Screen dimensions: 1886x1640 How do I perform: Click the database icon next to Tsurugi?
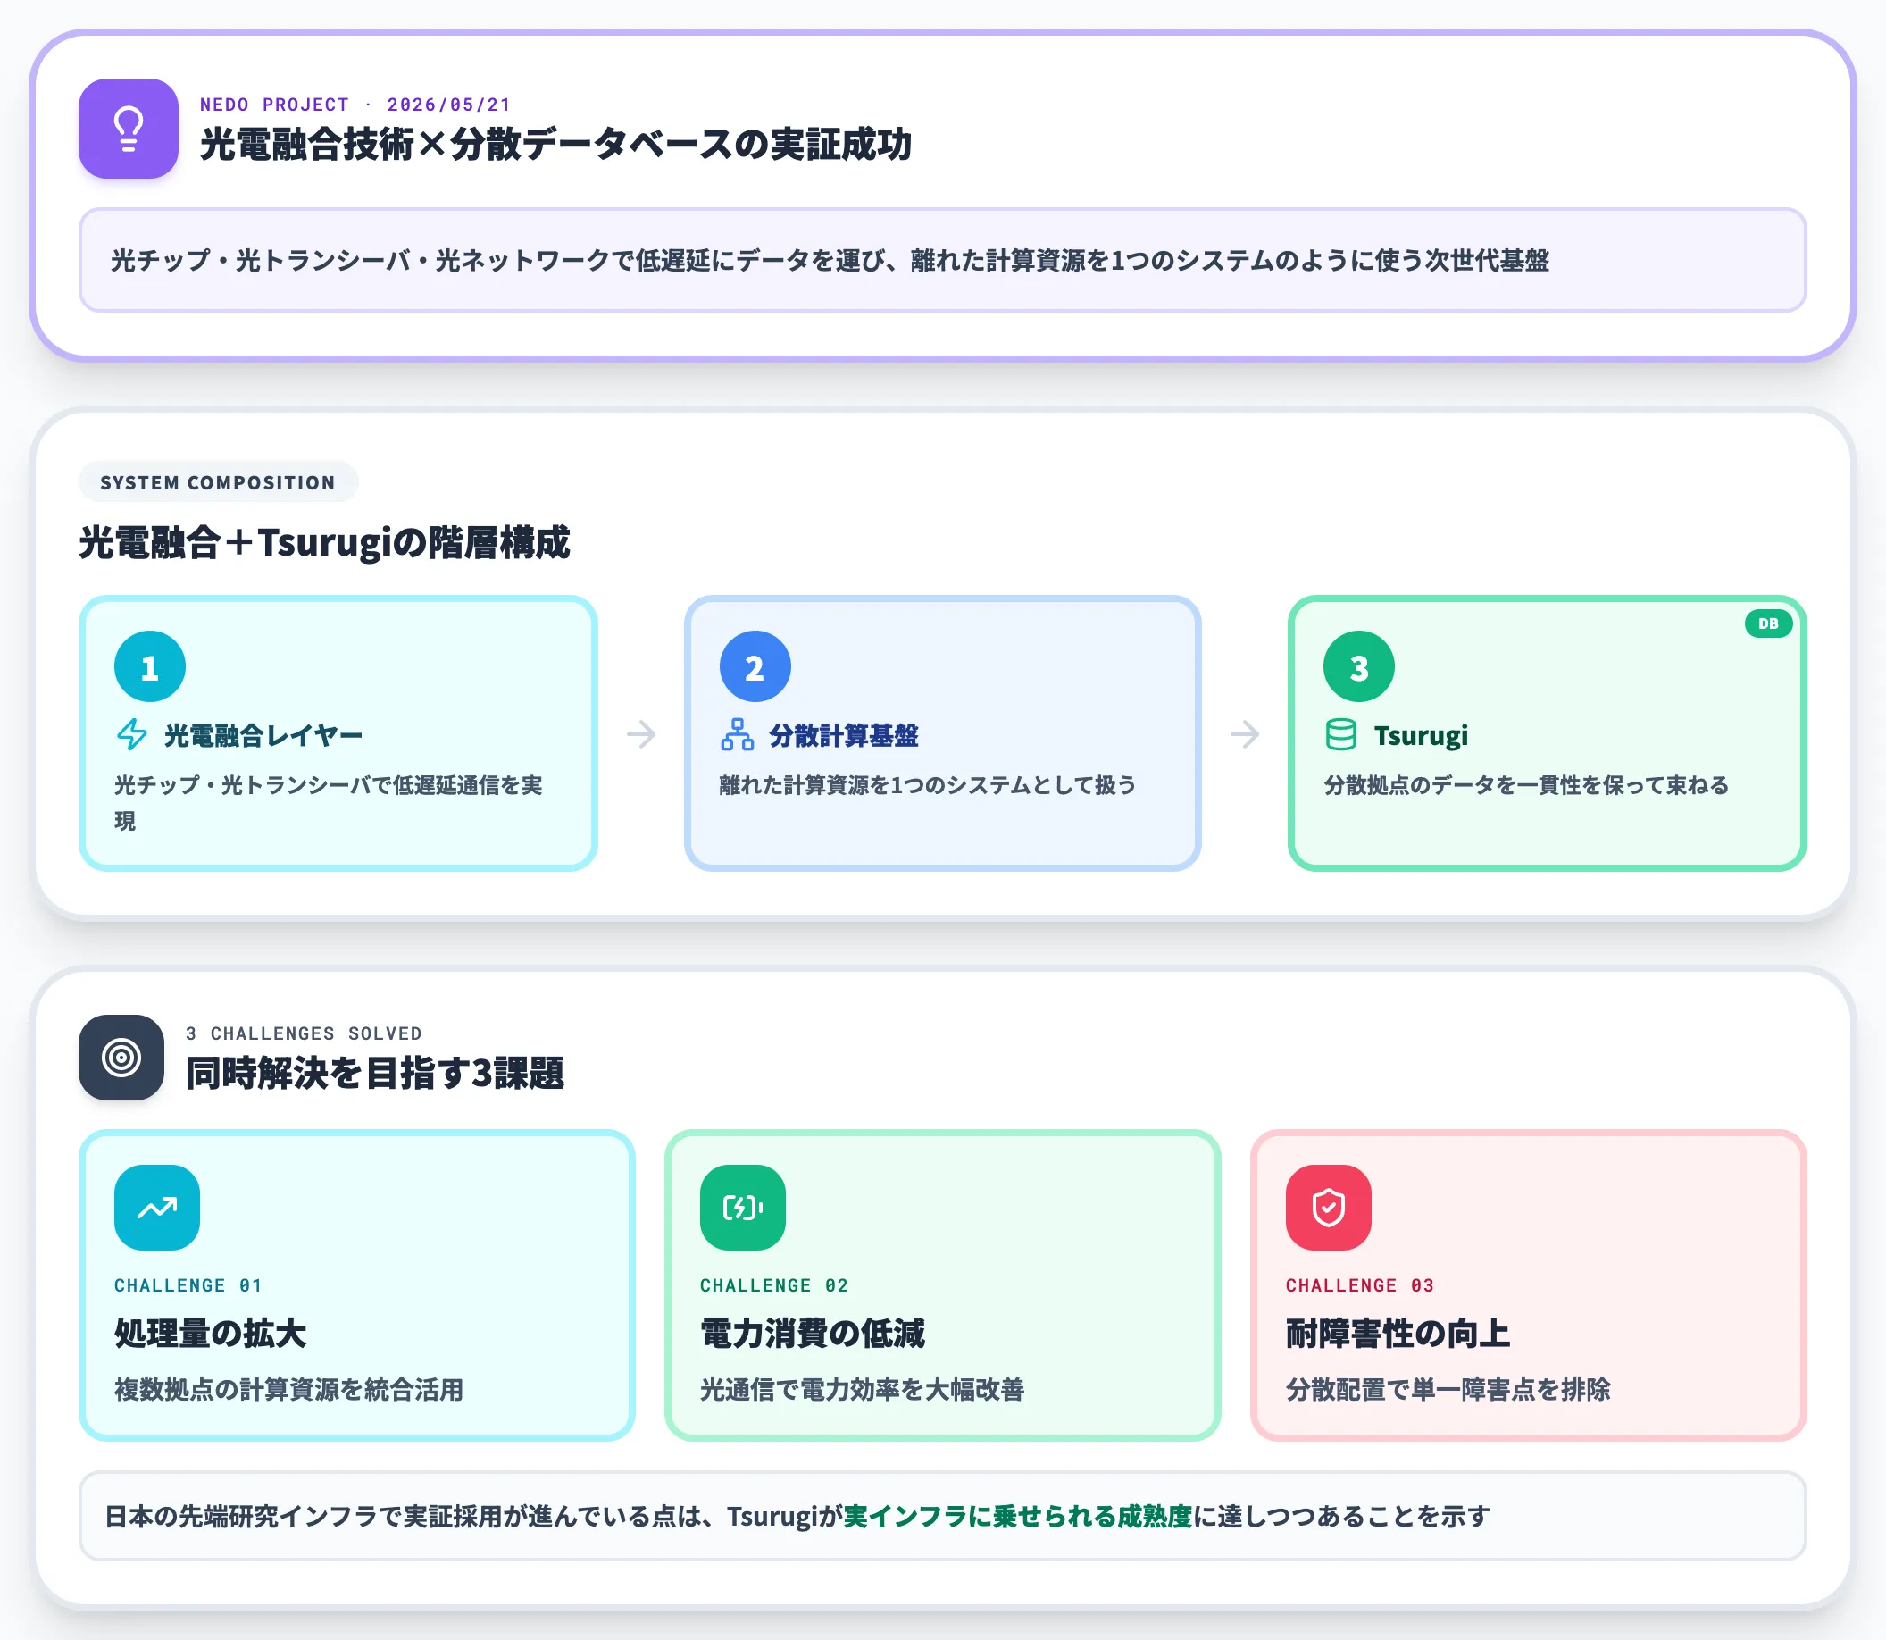pyautogui.click(x=1340, y=735)
